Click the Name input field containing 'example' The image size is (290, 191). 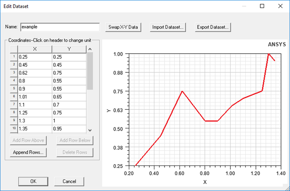tap(60, 27)
